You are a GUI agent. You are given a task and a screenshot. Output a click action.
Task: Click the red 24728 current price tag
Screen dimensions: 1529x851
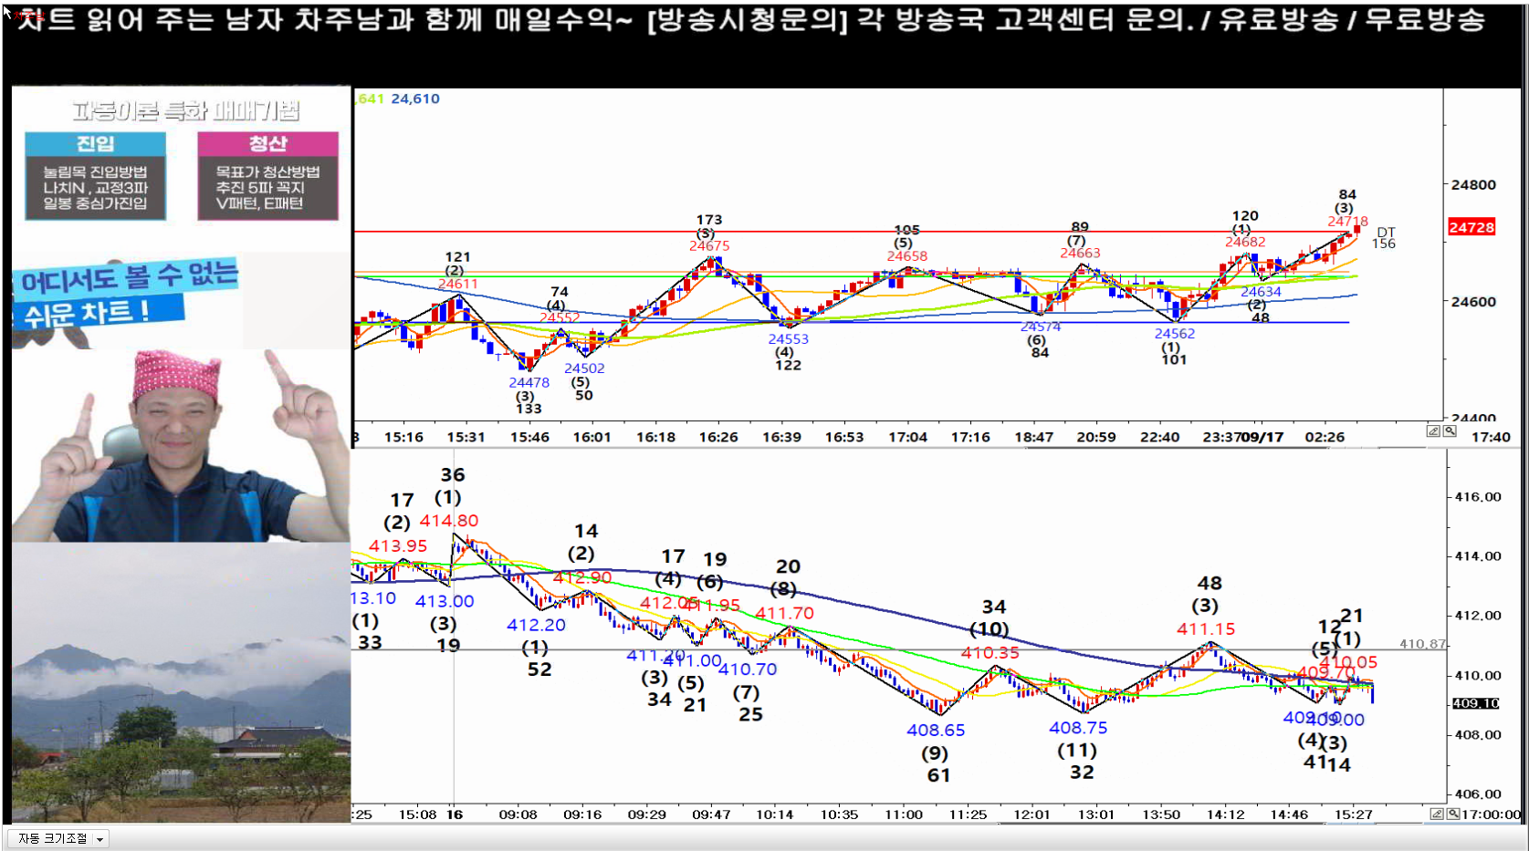(1471, 227)
